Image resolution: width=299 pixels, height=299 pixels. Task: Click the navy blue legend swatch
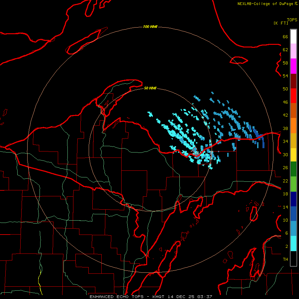(x=293, y=199)
